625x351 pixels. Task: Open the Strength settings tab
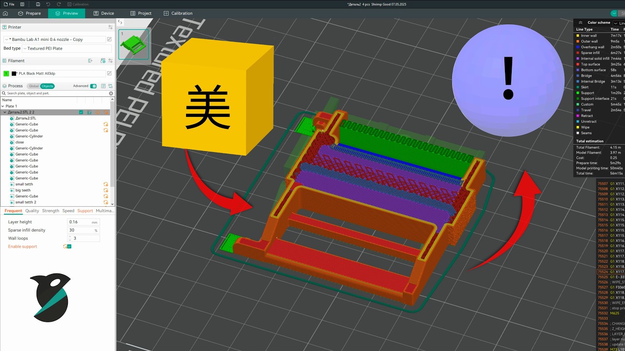[x=51, y=211]
